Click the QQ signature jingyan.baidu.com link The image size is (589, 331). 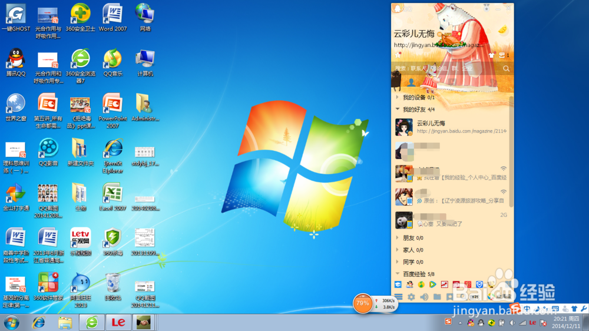(439, 45)
